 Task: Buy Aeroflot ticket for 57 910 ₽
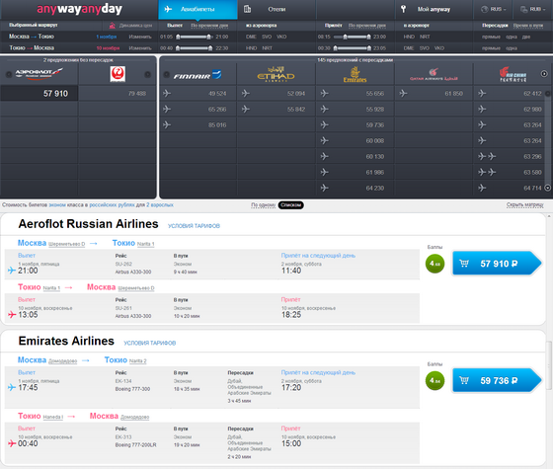point(497,264)
